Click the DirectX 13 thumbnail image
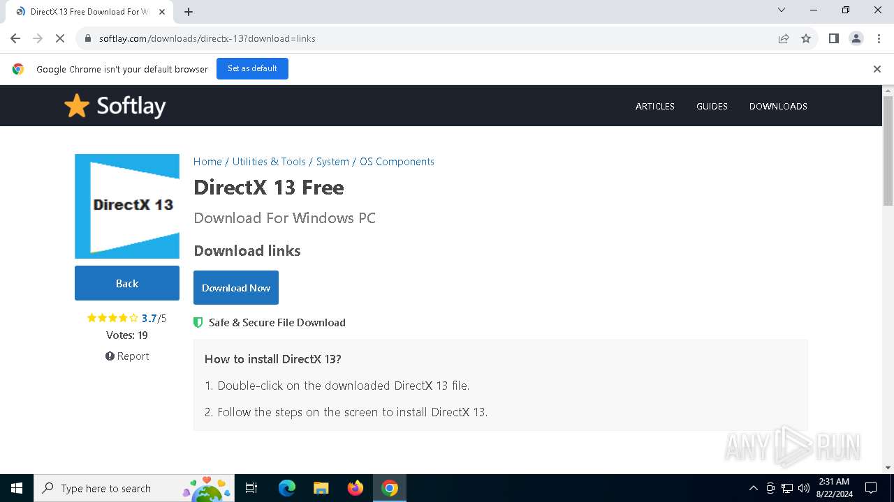The width and height of the screenshot is (894, 502). [127, 206]
